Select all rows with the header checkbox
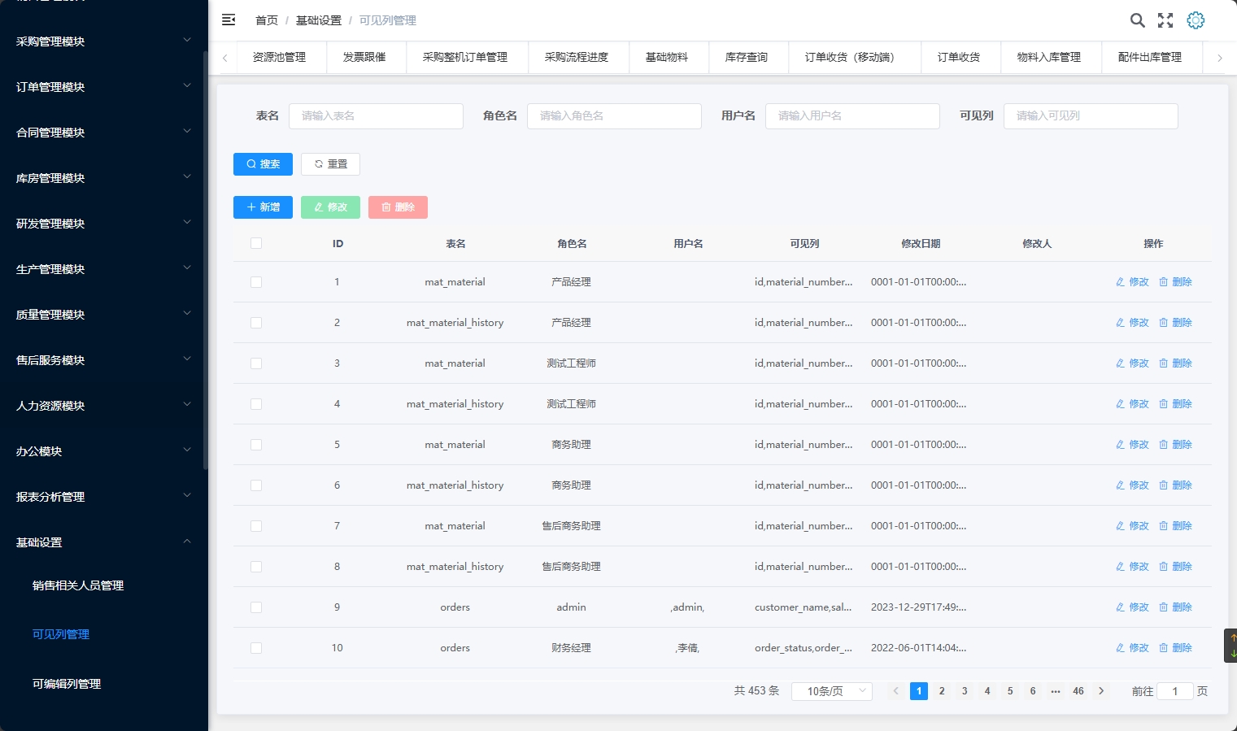This screenshot has width=1237, height=731. tap(256, 243)
